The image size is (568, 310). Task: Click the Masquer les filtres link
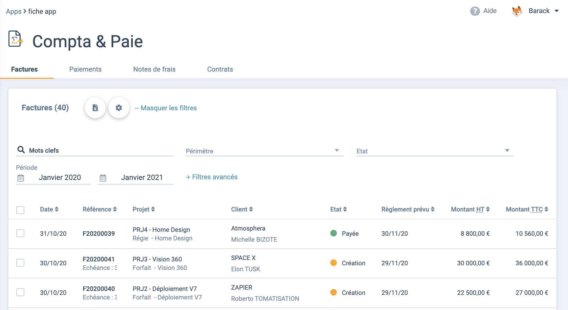point(166,108)
